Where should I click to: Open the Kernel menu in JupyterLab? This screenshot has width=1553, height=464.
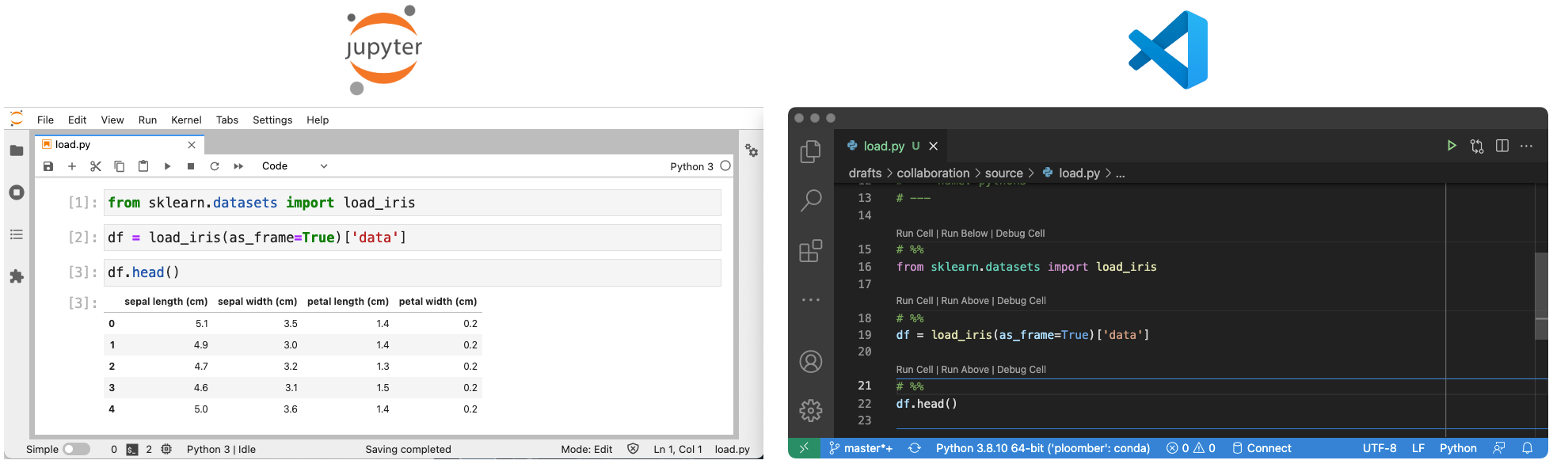pos(186,120)
